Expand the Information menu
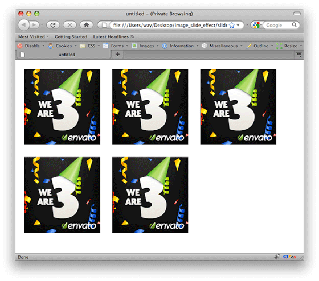 pos(197,46)
